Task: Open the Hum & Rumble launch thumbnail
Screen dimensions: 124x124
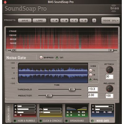Action: coord(25,111)
